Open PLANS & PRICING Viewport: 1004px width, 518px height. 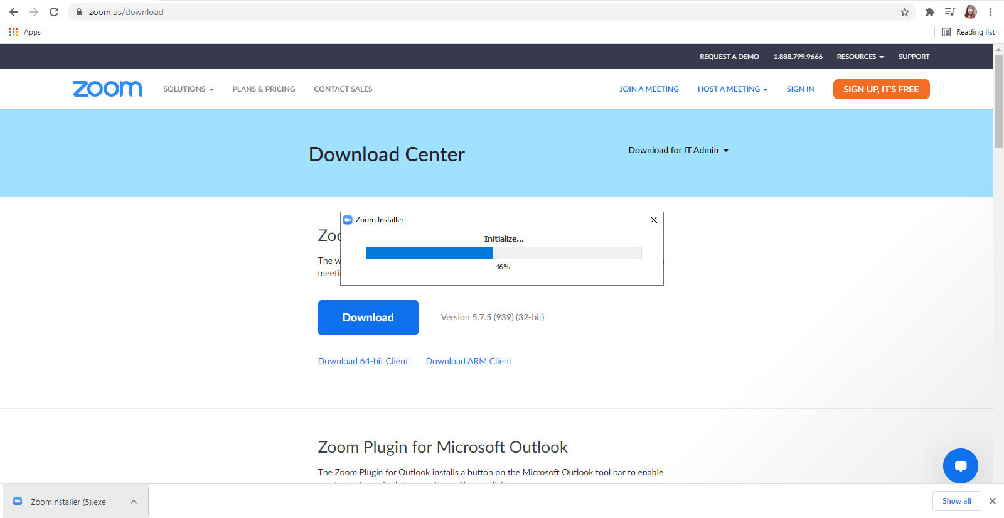click(264, 89)
